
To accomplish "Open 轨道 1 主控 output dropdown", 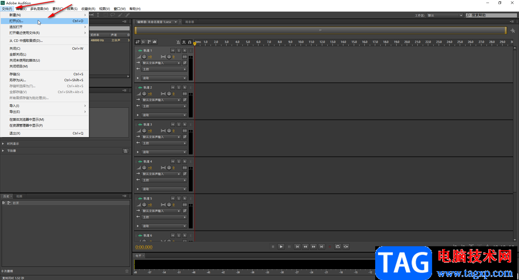I will coord(164,69).
